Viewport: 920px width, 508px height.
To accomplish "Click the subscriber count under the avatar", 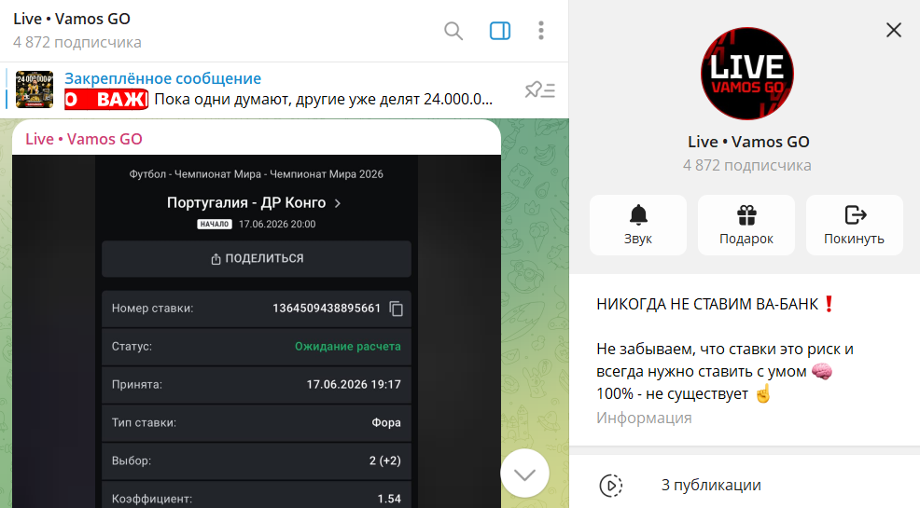I will (746, 165).
